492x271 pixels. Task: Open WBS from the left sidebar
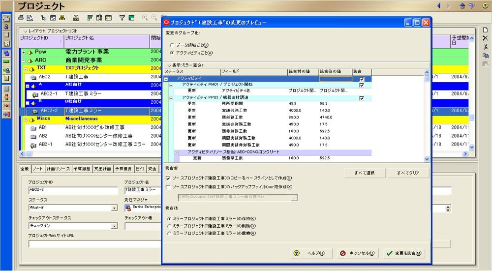[6, 53]
